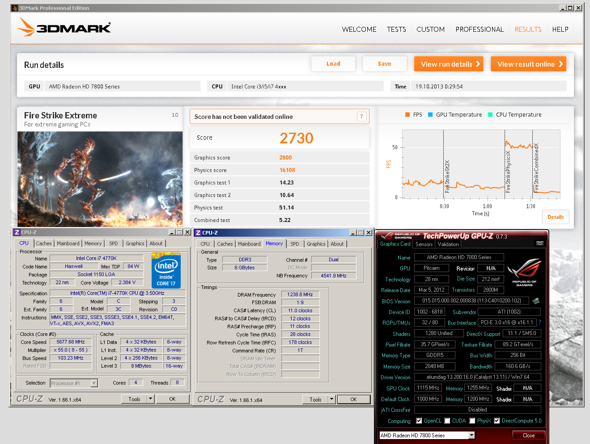Open the Details button under the FPS chart

[556, 217]
